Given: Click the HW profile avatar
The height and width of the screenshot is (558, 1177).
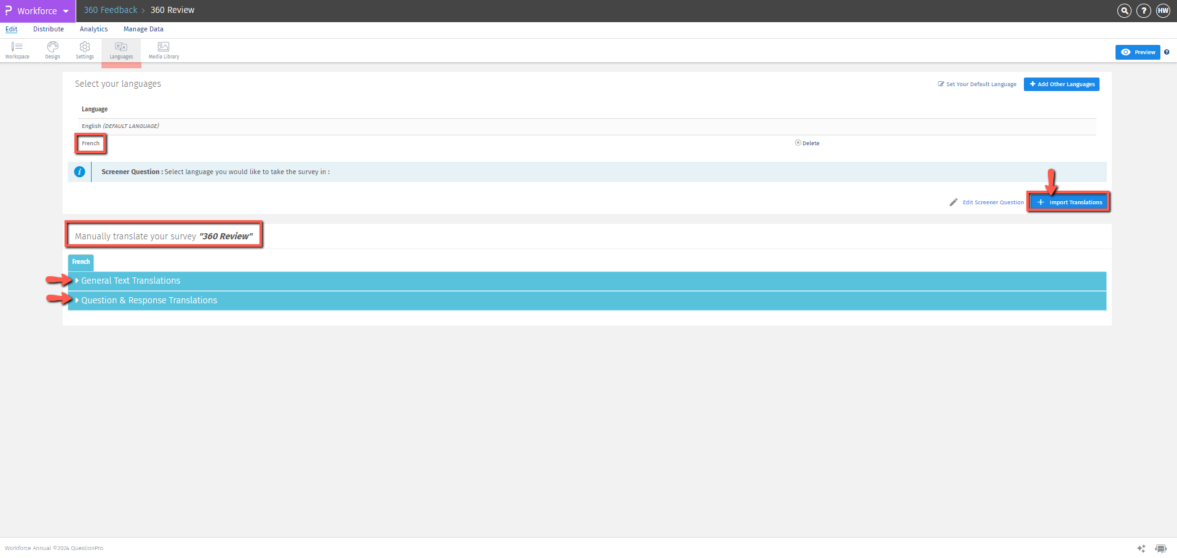Looking at the screenshot, I should (1163, 10).
